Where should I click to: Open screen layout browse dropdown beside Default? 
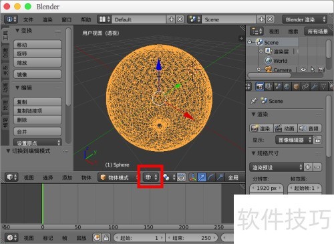[x=104, y=19]
